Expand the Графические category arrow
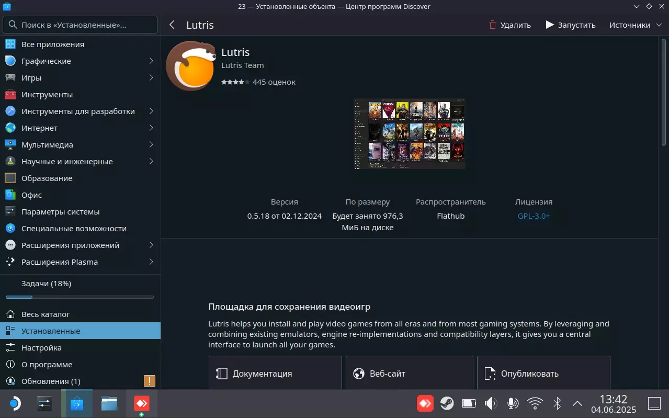This screenshot has width=669, height=418. 151,61
